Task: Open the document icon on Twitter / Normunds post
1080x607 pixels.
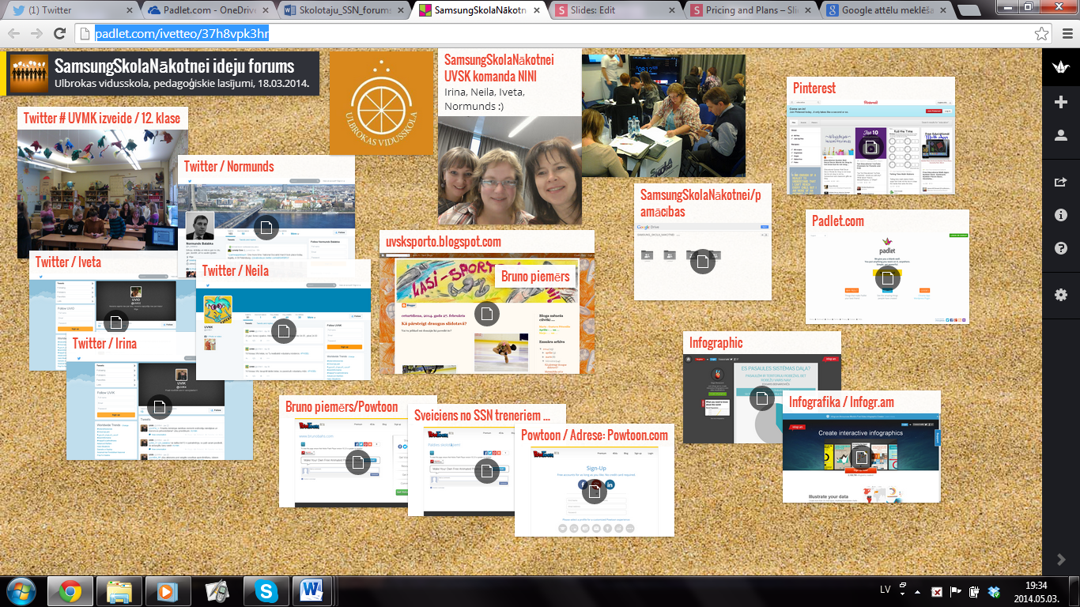Action: (x=266, y=228)
